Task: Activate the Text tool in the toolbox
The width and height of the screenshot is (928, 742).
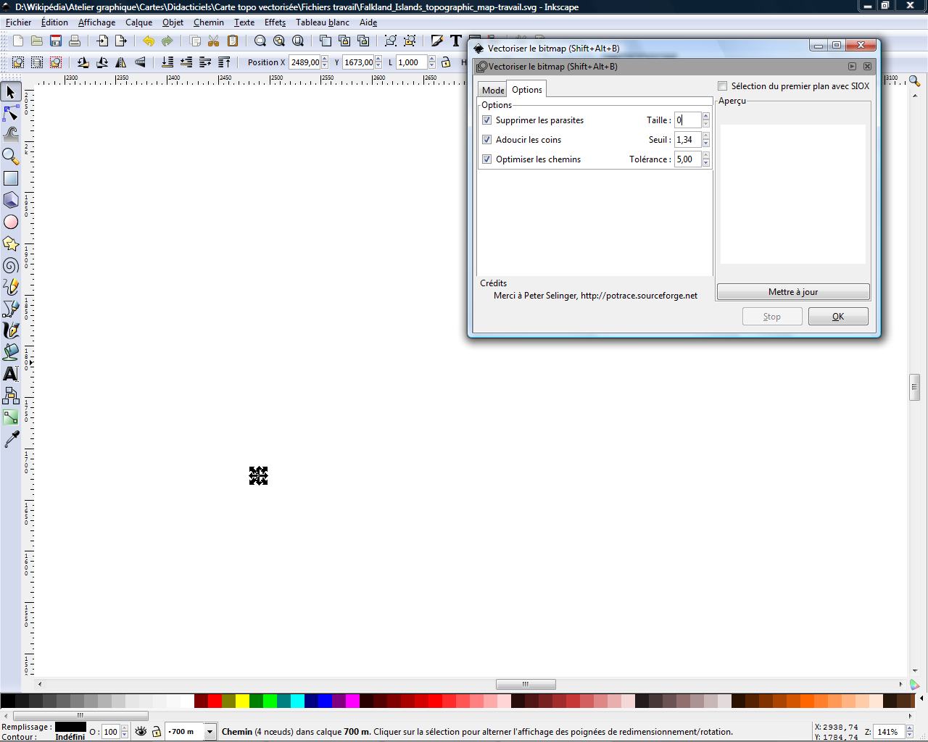Action: click(x=11, y=374)
